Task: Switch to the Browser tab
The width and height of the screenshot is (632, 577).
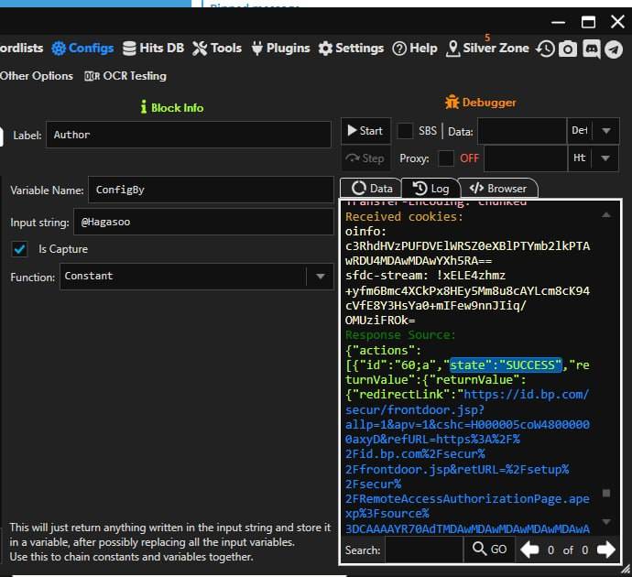Action: [497, 188]
